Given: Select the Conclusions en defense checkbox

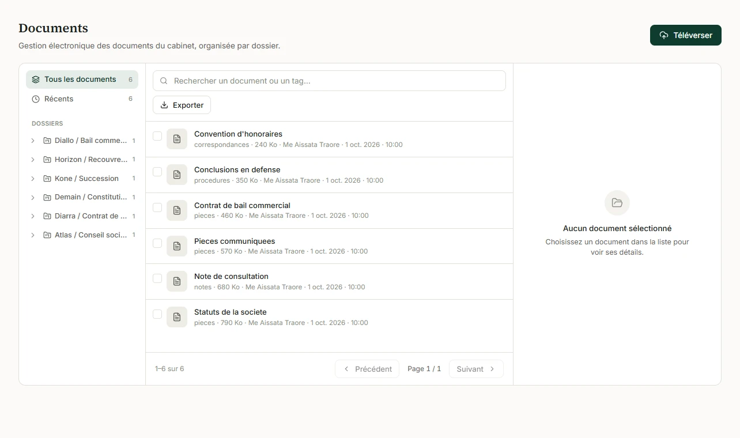Looking at the screenshot, I should coord(157,172).
